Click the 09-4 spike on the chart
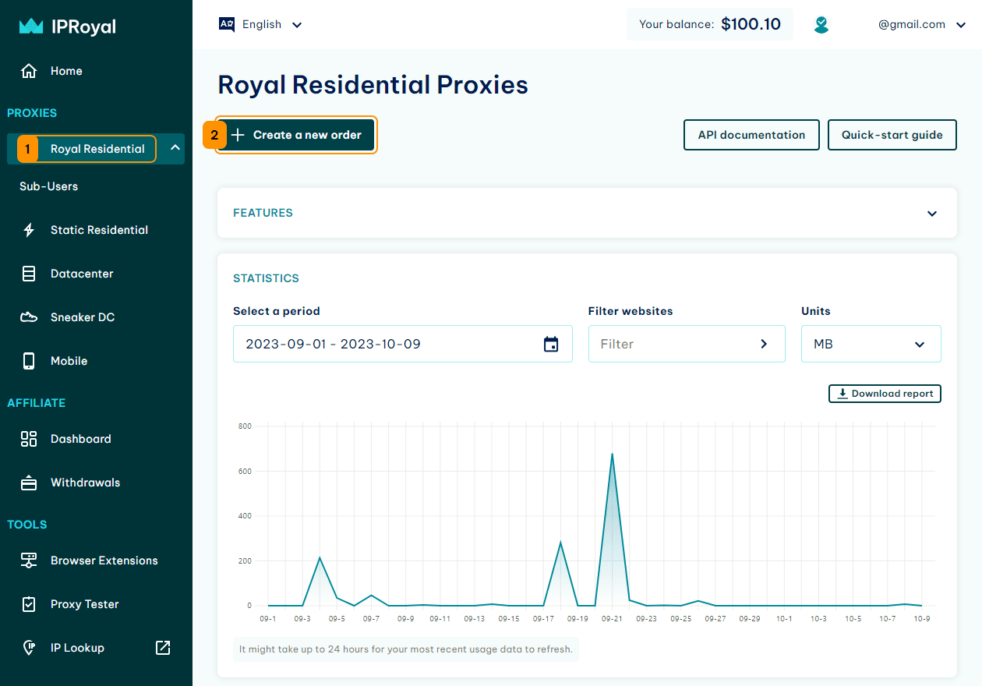982x686 pixels. (320, 557)
